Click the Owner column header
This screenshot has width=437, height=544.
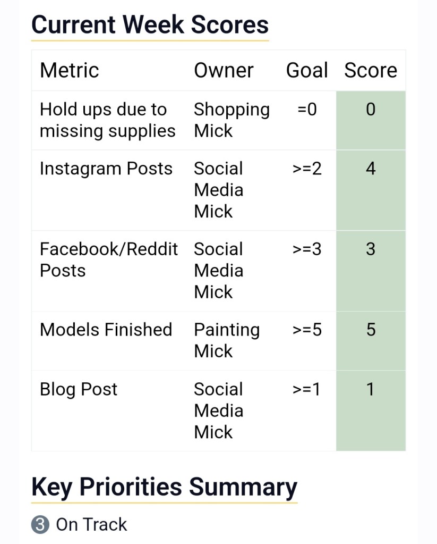(x=224, y=70)
